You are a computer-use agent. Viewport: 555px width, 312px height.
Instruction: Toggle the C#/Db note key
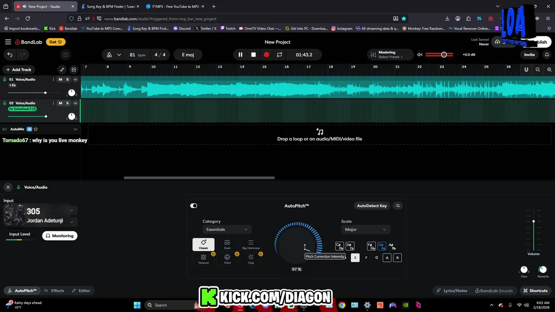[x=340, y=246]
